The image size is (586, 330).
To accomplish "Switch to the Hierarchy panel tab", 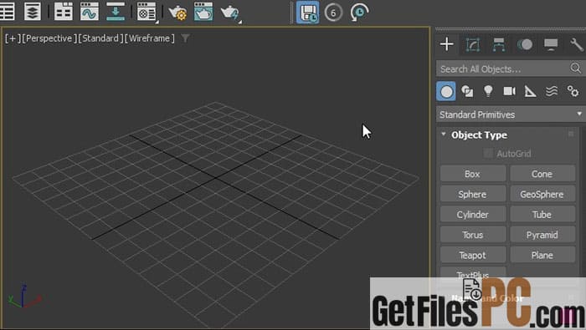I will coord(499,45).
